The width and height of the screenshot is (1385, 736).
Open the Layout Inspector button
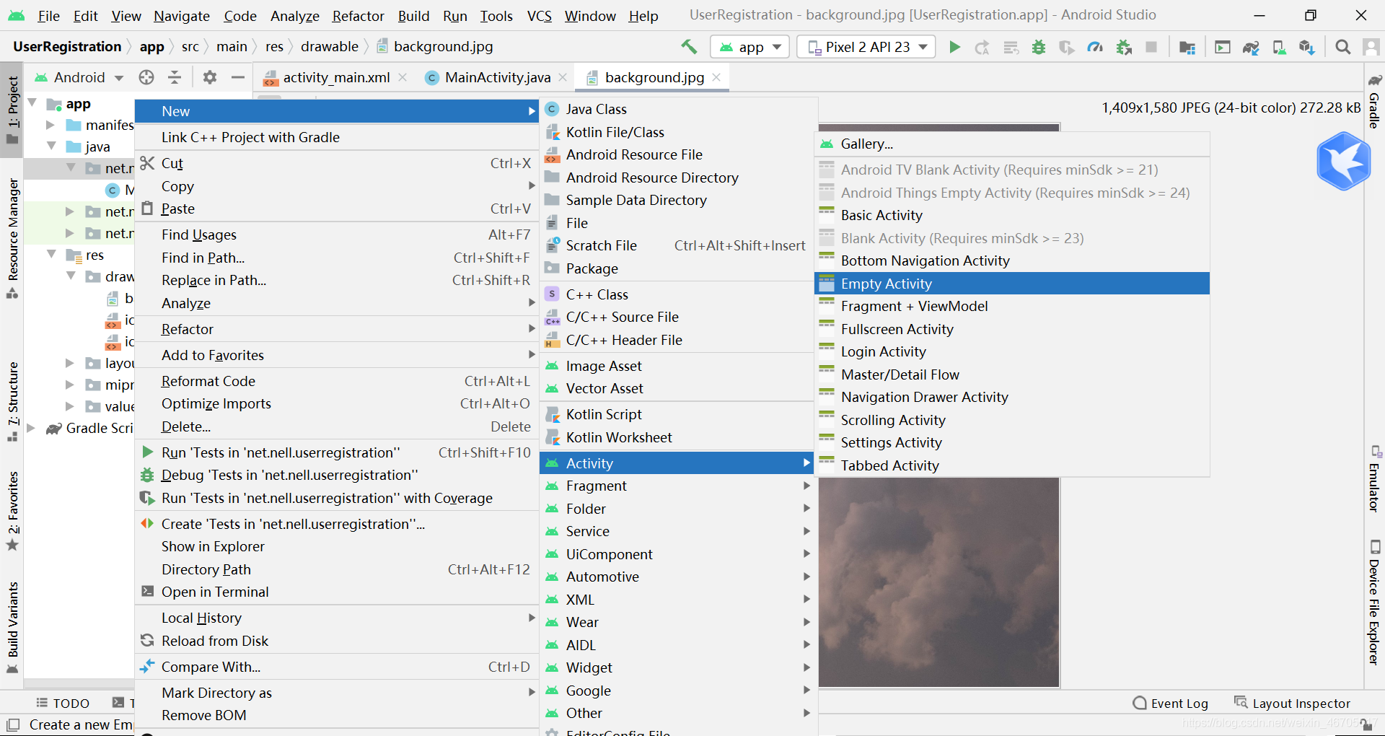tap(1292, 704)
